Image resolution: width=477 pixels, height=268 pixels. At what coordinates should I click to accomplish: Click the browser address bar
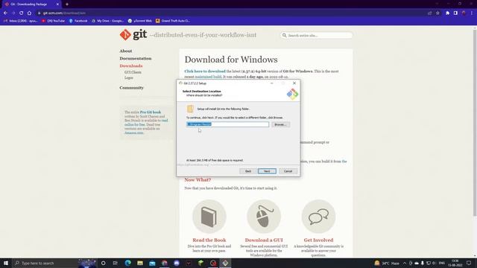point(231,13)
